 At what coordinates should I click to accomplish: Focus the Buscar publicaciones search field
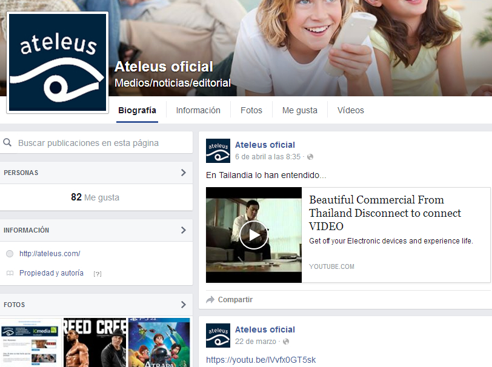click(100, 143)
